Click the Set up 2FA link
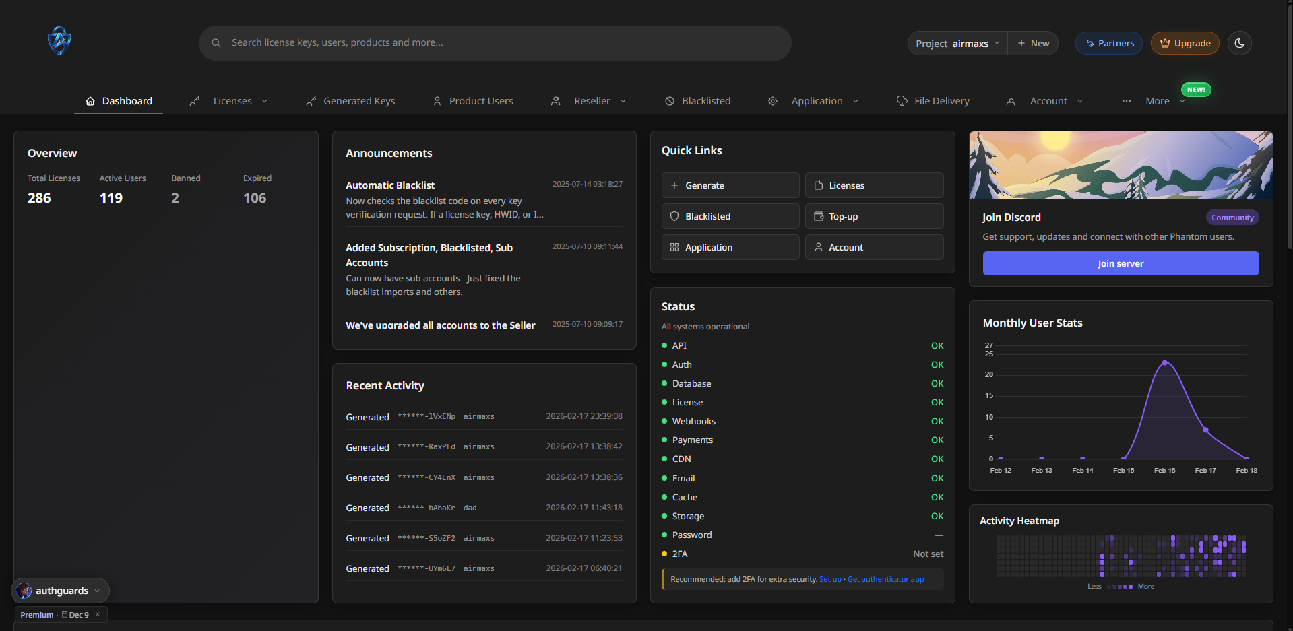Image resolution: width=1293 pixels, height=631 pixels. (830, 579)
